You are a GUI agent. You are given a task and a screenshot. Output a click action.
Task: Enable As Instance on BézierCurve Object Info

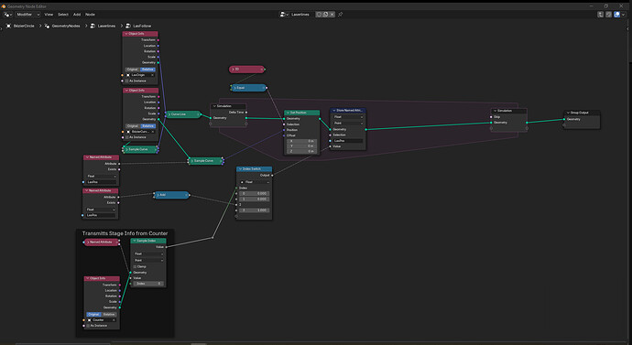126,137
